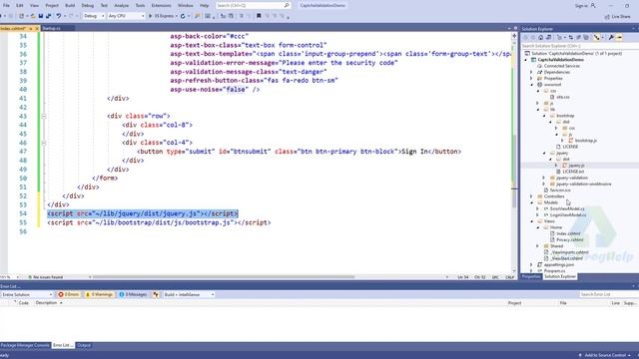
Task: Open the Debug configuration dropdown
Action: click(94, 16)
